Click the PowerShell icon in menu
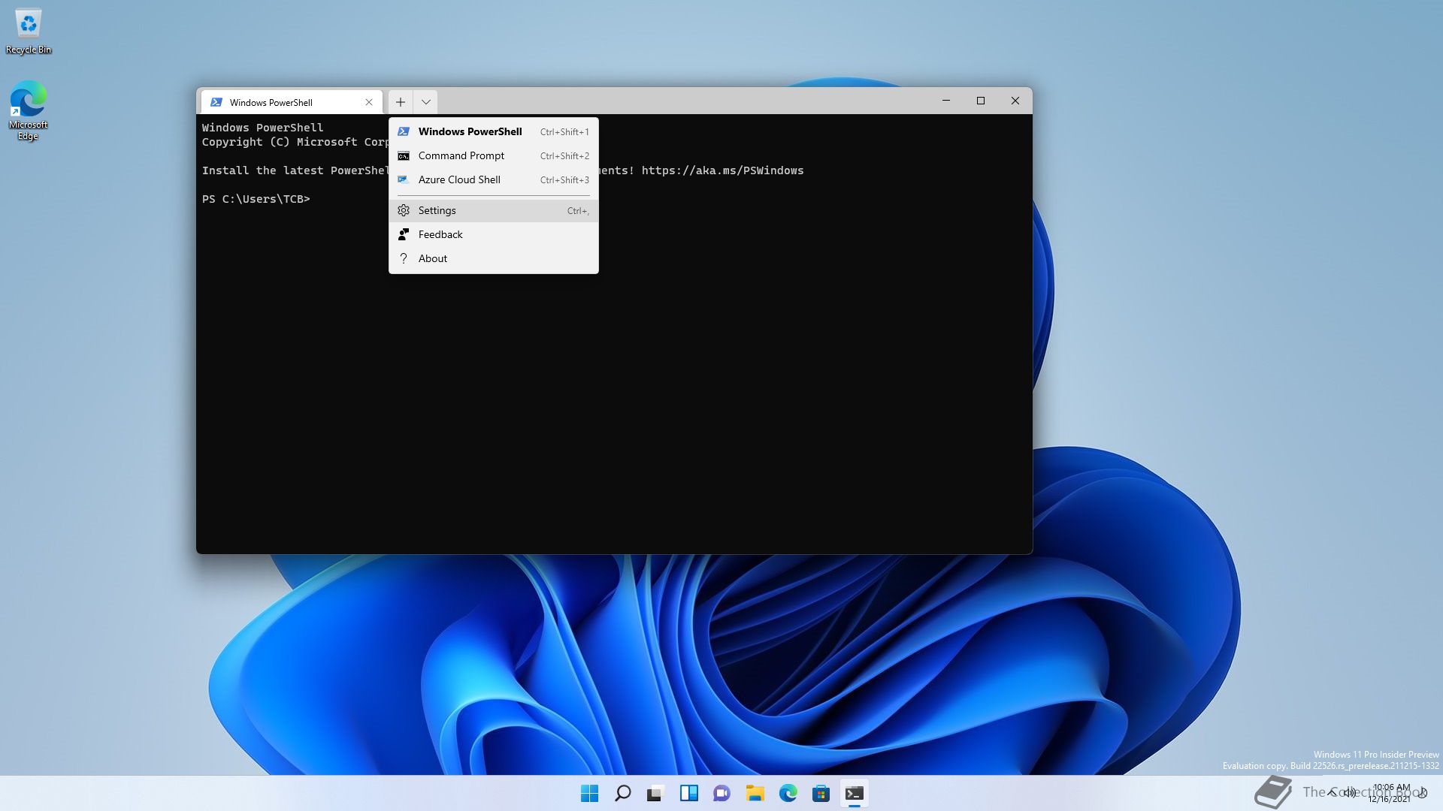Screen dimensions: 1443x811 [x=404, y=131]
